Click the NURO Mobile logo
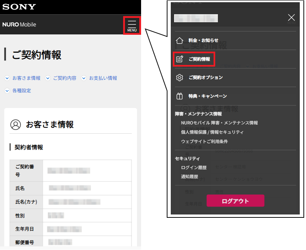 click(x=19, y=25)
